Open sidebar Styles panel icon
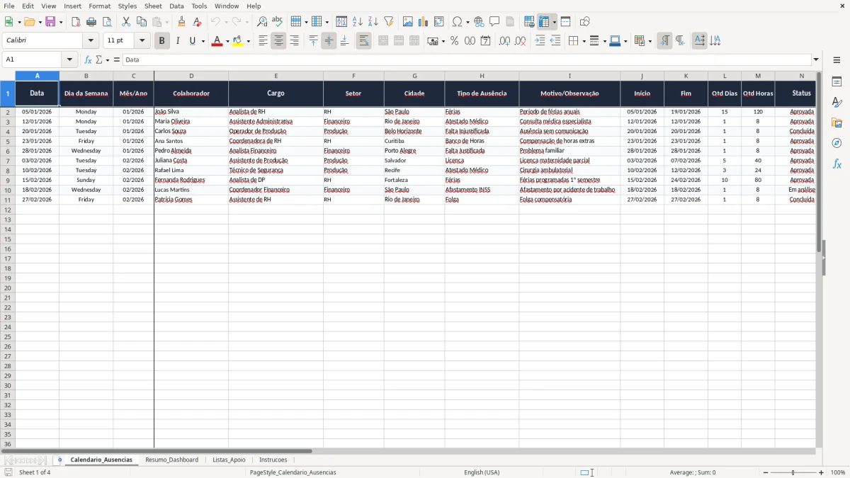 (837, 103)
